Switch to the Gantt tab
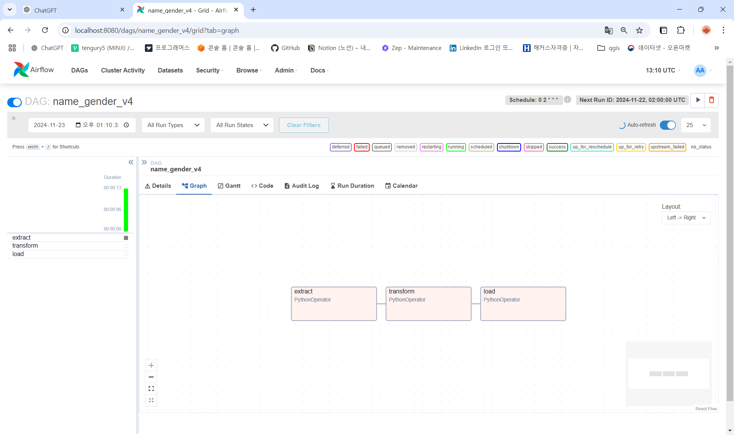 (x=229, y=186)
